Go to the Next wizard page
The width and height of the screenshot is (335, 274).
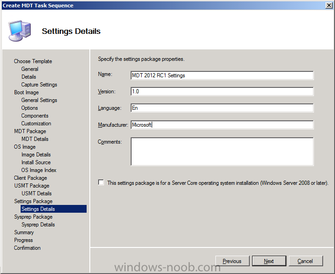[269, 261]
